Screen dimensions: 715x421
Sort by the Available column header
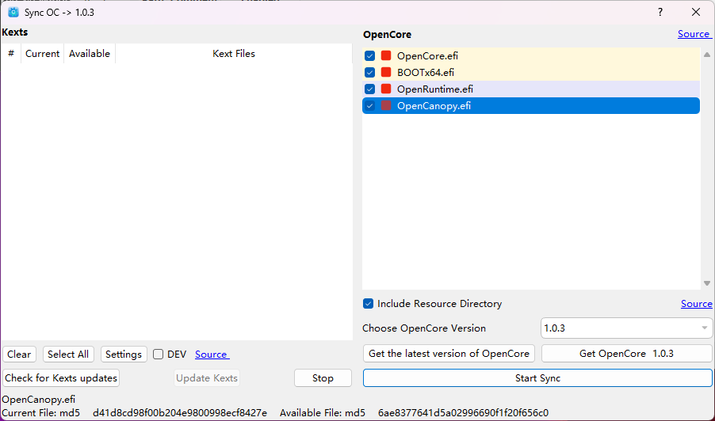tap(90, 53)
